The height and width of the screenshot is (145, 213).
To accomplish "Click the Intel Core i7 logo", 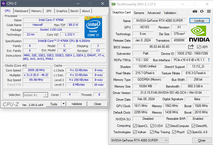I will click(x=93, y=27).
